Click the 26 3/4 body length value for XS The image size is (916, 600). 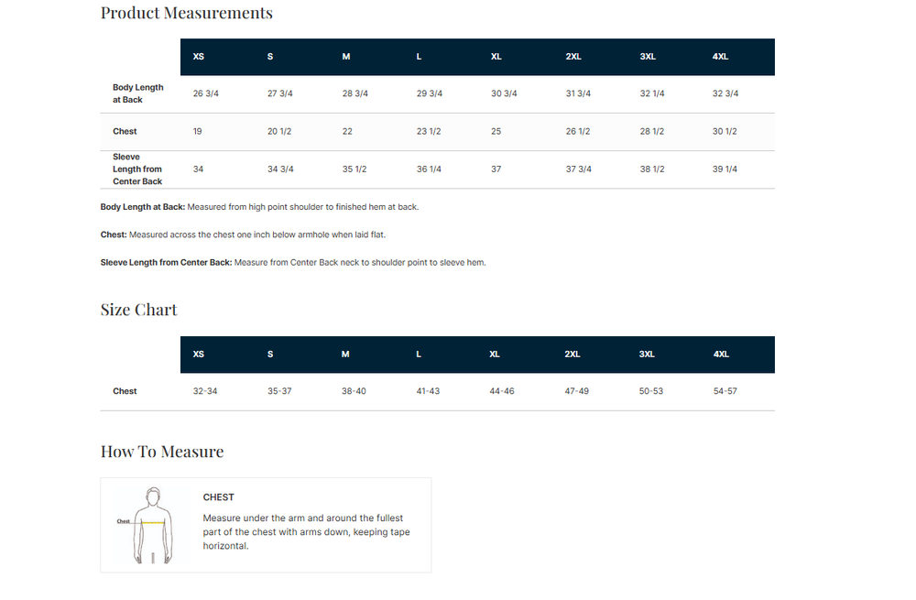[x=206, y=93]
